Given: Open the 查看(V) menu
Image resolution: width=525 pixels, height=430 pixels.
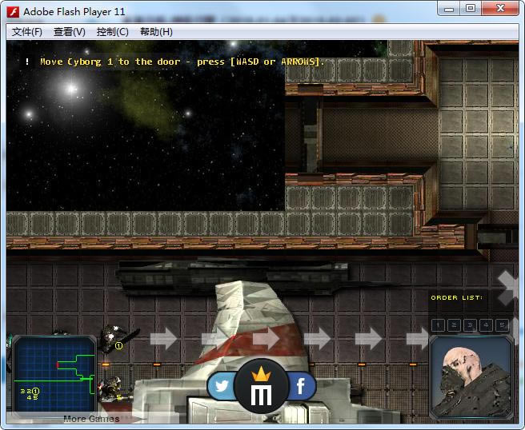Looking at the screenshot, I should (70, 32).
